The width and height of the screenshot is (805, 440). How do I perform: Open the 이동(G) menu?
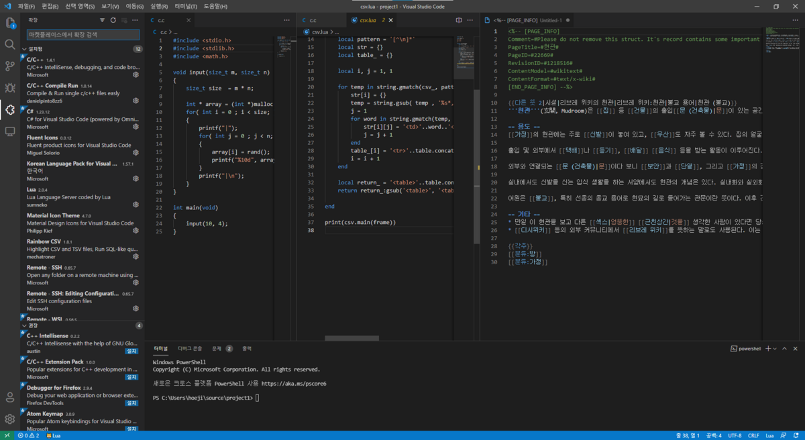[135, 6]
